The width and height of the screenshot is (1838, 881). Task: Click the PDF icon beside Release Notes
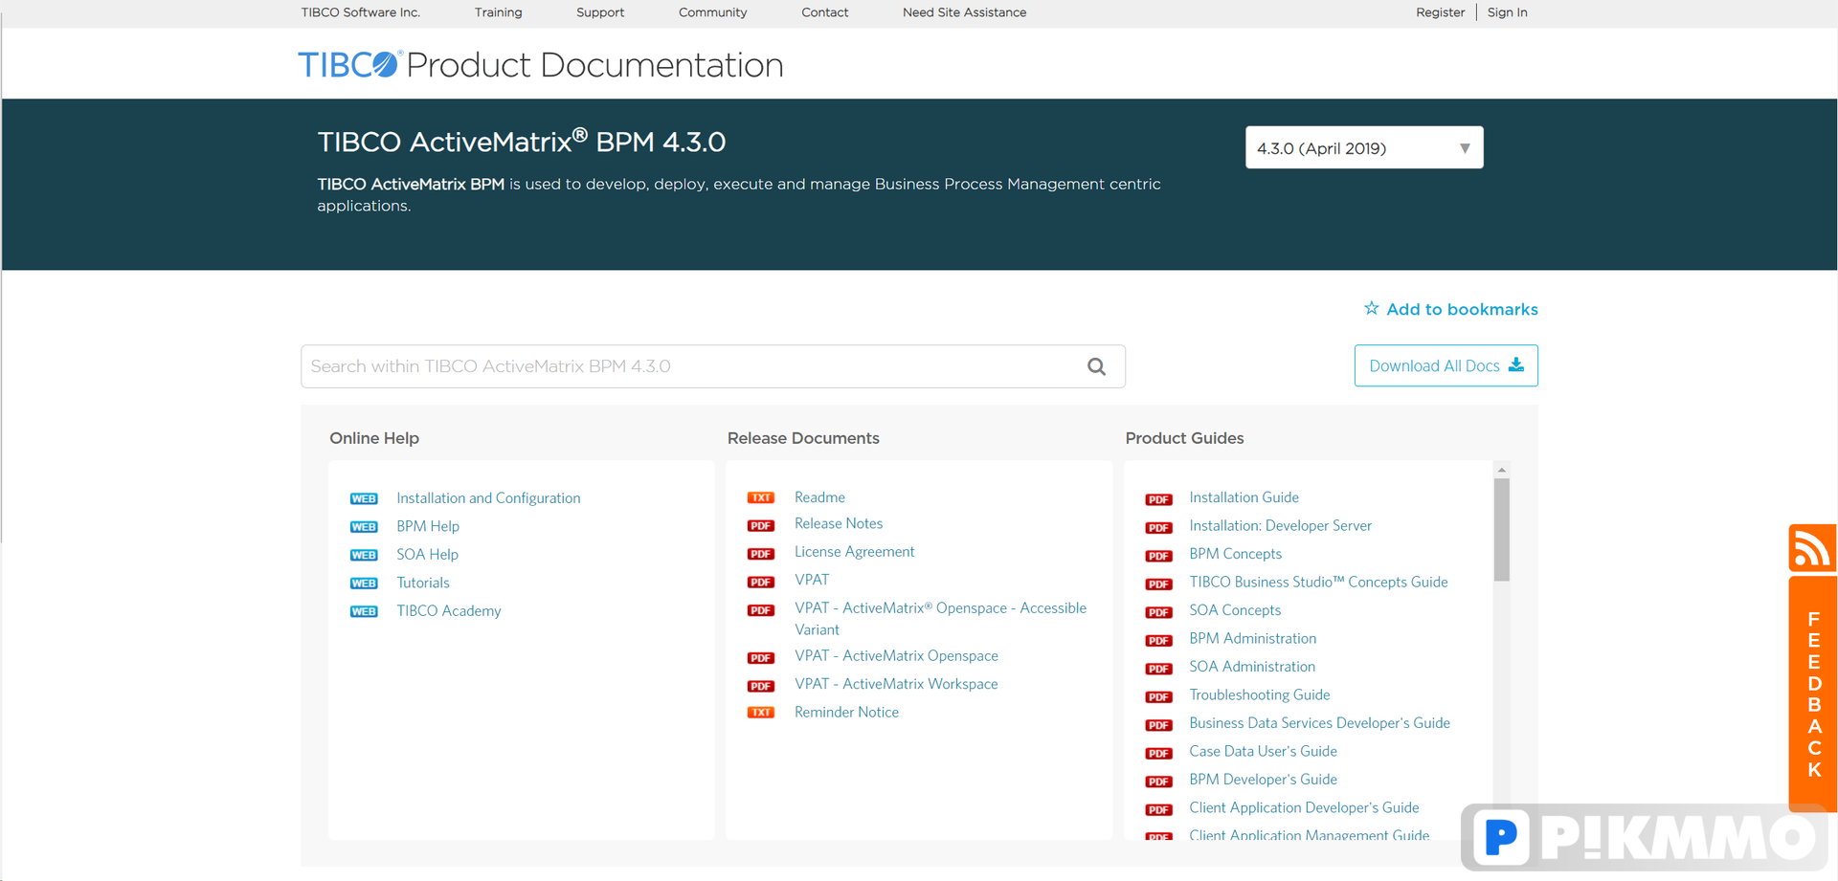tap(761, 525)
